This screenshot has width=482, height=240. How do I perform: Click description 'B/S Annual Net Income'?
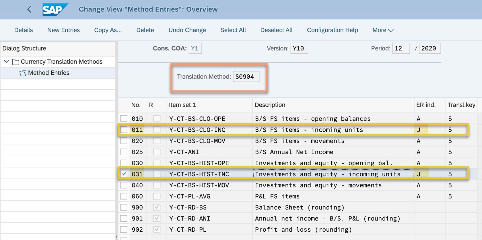pos(294,152)
